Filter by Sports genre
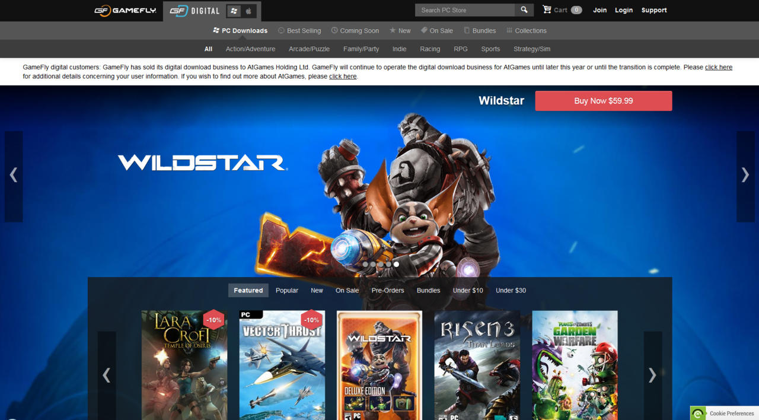 point(490,49)
